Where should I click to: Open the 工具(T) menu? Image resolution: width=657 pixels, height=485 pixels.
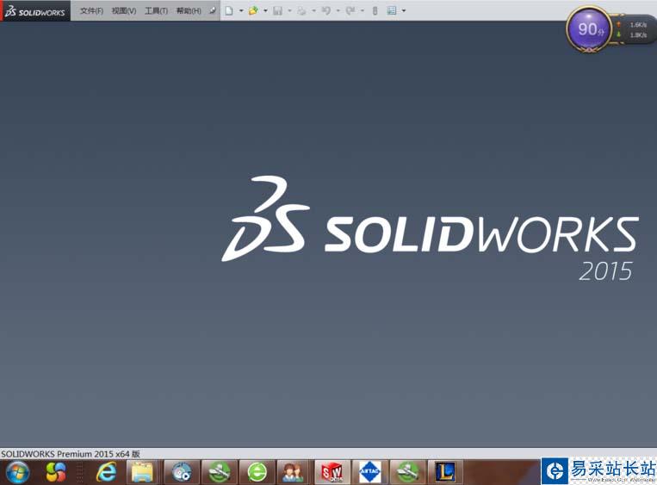(156, 10)
